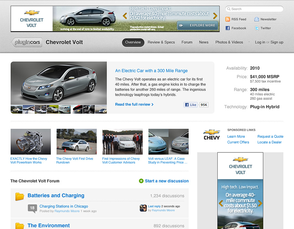Viewport: 294px width, 229px height.
Task: Click Raymundo Moore's avatar image
Action: 143,208
